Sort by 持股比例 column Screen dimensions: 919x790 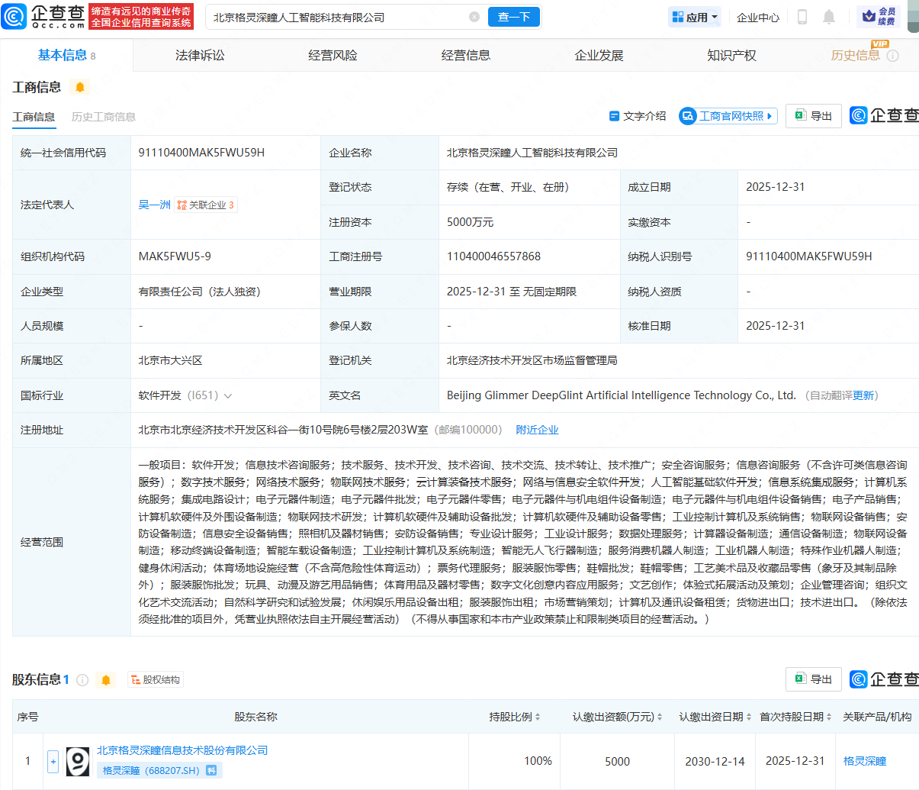515,717
